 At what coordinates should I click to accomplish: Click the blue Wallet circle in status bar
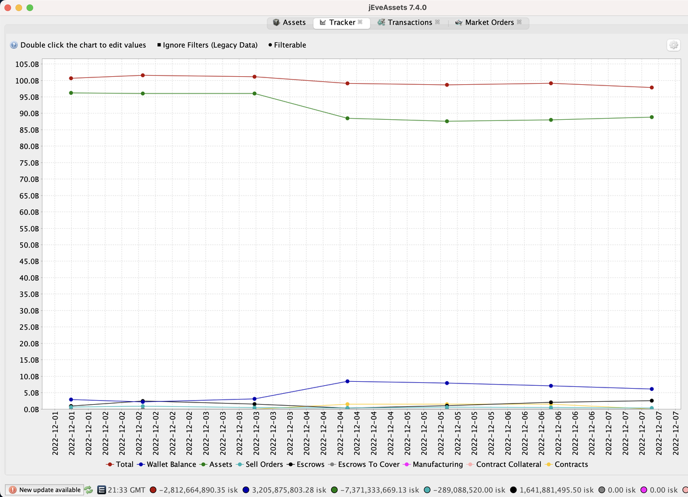click(x=246, y=490)
